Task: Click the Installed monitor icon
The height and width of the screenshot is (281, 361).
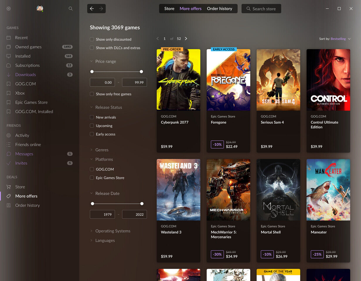Action: 8,56
